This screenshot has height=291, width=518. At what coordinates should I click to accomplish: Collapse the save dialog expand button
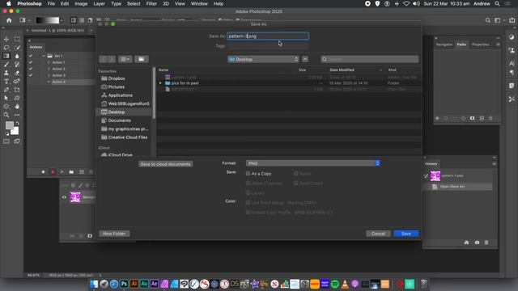(305, 59)
